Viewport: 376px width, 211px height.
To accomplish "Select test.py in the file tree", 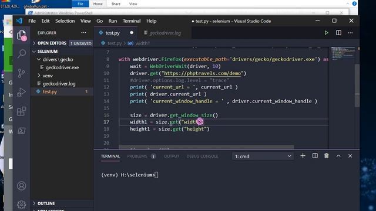I will (x=50, y=91).
